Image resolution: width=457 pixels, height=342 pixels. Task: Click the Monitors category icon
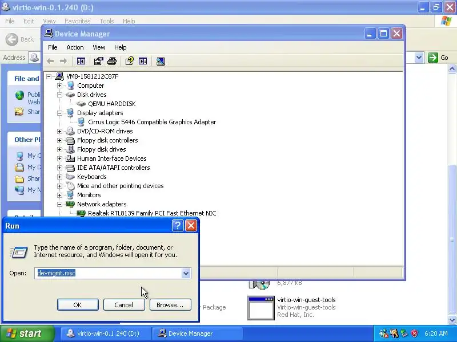point(70,195)
